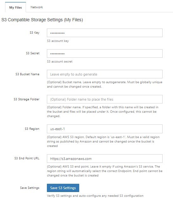Viewport: 173px width, 199px height.
Task: Click the 'S3 account key' hint text
Action: point(58,41)
